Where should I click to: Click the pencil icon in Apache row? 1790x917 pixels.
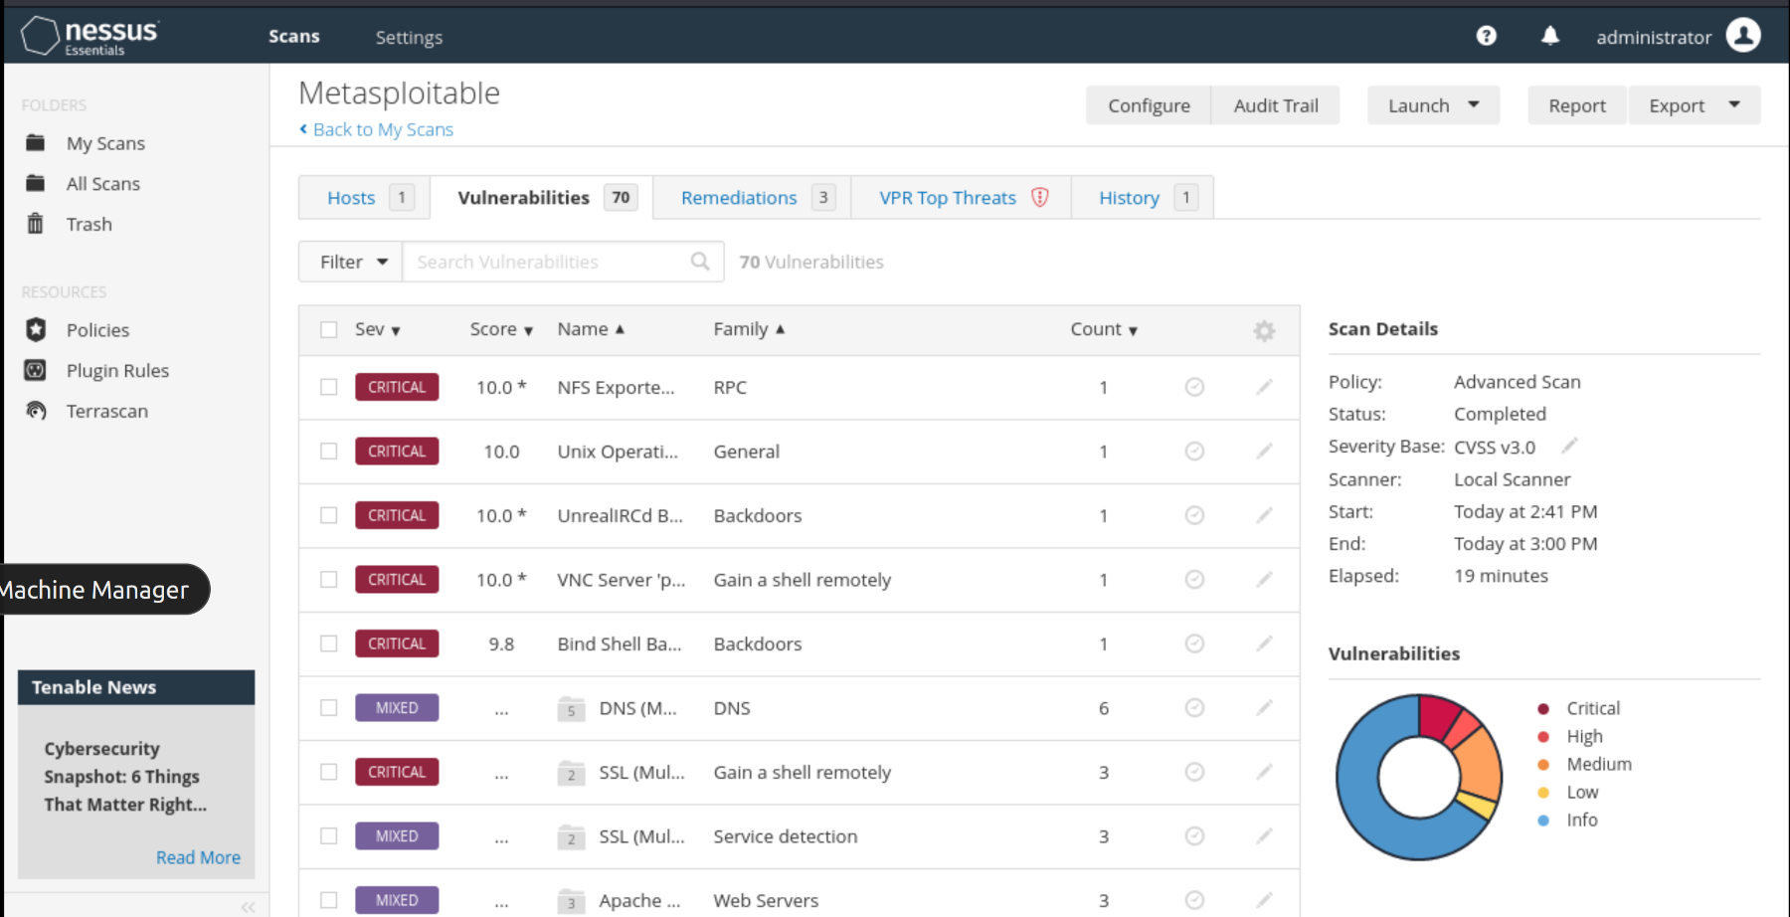point(1264,900)
